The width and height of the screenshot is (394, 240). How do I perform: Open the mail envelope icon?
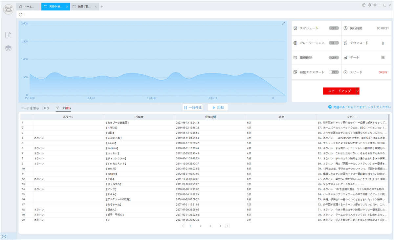click(4, 236)
